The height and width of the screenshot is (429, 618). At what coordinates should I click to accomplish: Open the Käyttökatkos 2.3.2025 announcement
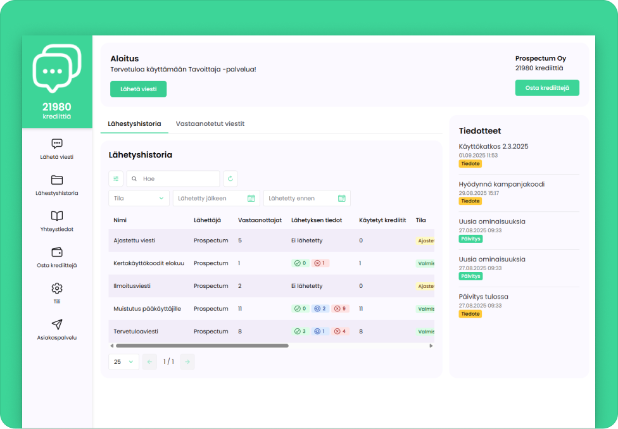493,146
